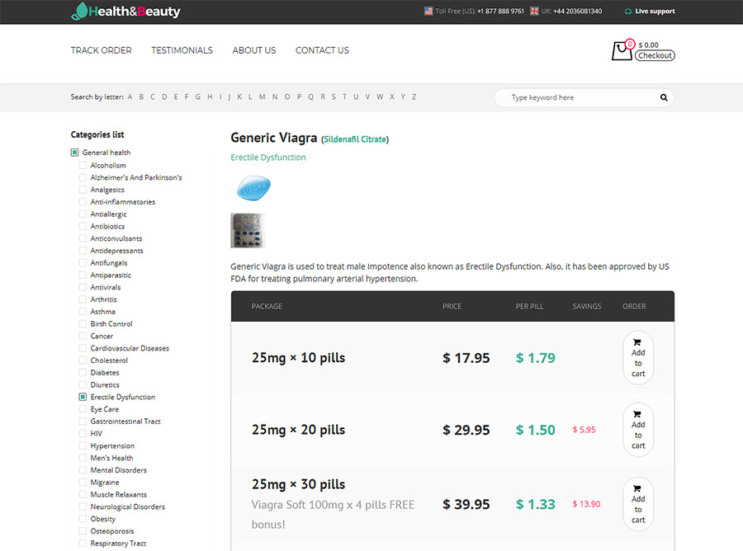Open the Men's Health category
The height and width of the screenshot is (551, 743).
pos(111,458)
